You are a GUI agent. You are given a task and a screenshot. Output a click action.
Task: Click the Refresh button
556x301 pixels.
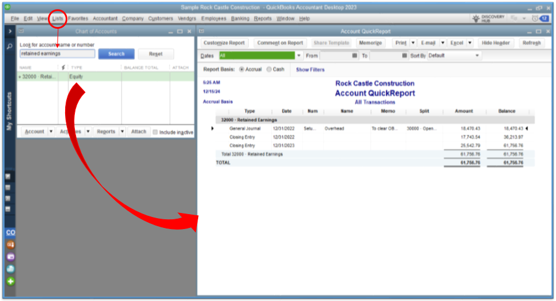[x=532, y=43]
